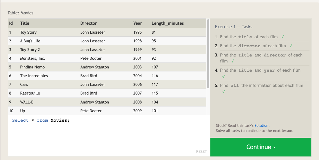Click the Director column header
This screenshot has height=160, width=319.
click(x=88, y=23)
